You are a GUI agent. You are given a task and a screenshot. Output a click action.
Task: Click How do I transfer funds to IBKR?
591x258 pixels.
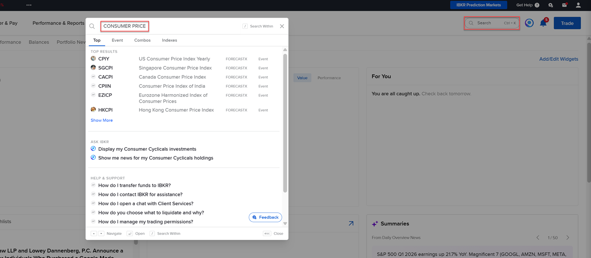tap(134, 185)
